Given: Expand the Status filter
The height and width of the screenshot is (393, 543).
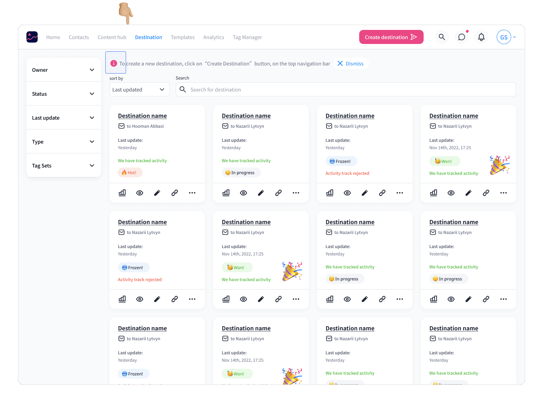Looking at the screenshot, I should pyautogui.click(x=64, y=94).
